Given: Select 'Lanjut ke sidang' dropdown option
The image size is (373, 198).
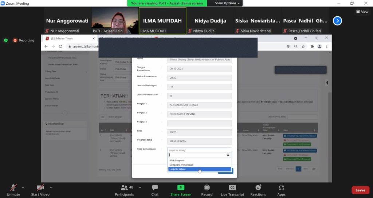Looking at the screenshot, I should tap(199, 169).
